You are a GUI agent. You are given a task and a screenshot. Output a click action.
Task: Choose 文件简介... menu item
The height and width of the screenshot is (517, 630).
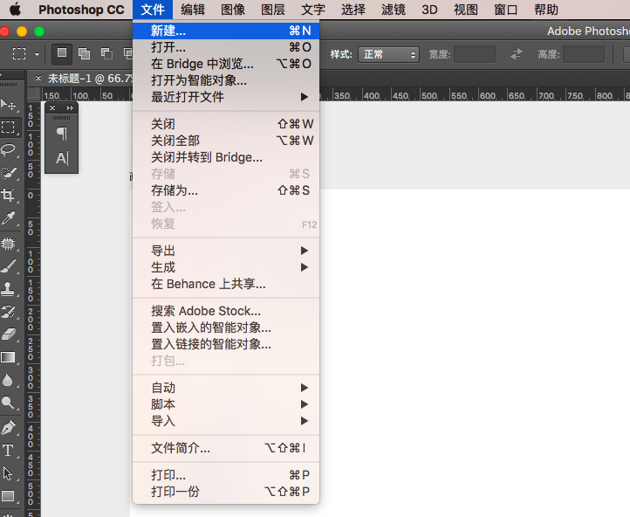click(226, 448)
